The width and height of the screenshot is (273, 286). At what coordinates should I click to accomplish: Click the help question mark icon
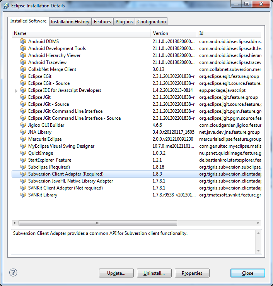pos(13,272)
